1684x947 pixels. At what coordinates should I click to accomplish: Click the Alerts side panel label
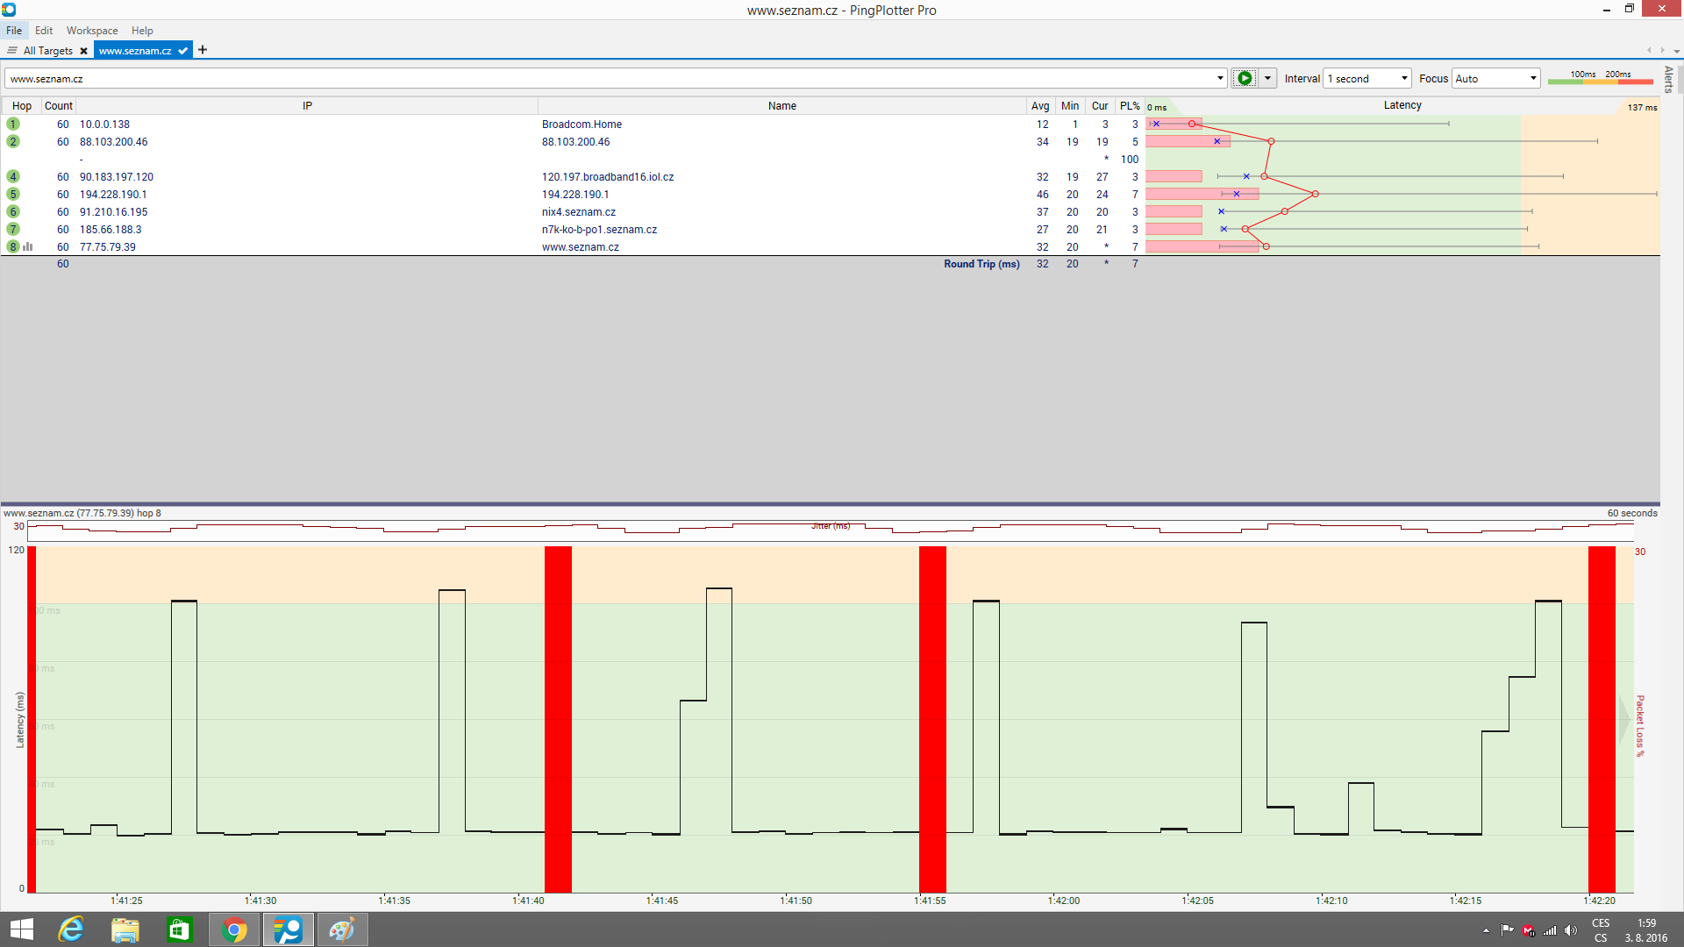(1668, 79)
